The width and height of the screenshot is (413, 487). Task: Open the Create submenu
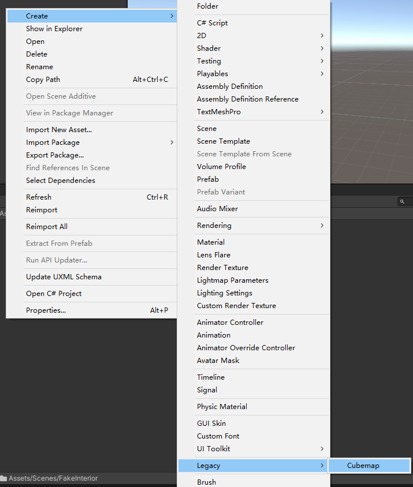pyautogui.click(x=92, y=16)
